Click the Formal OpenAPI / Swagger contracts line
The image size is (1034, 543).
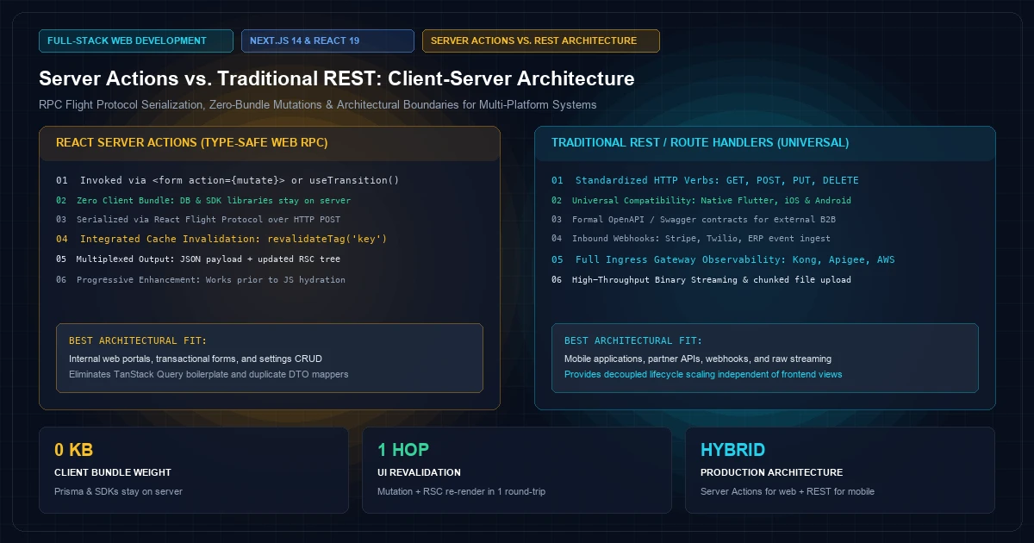pos(694,219)
